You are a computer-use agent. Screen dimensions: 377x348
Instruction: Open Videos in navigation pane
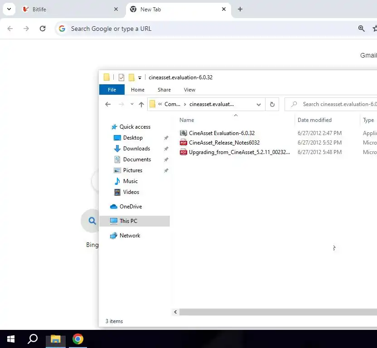131,192
